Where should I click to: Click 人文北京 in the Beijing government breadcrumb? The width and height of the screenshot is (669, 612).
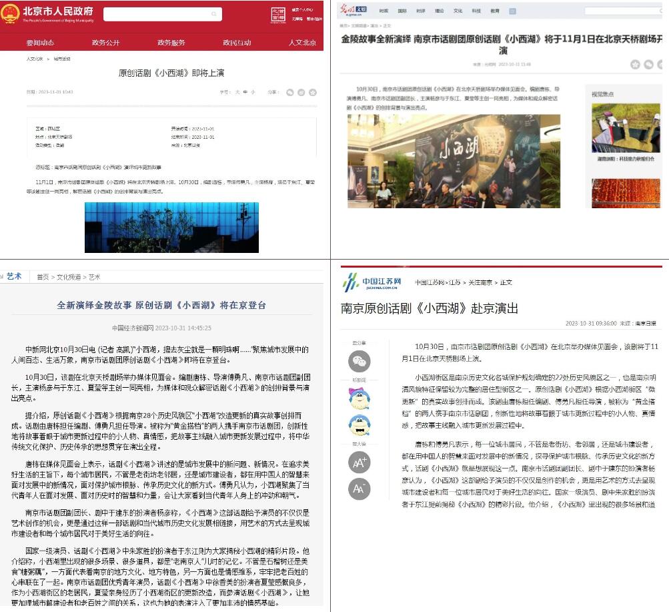point(35,59)
